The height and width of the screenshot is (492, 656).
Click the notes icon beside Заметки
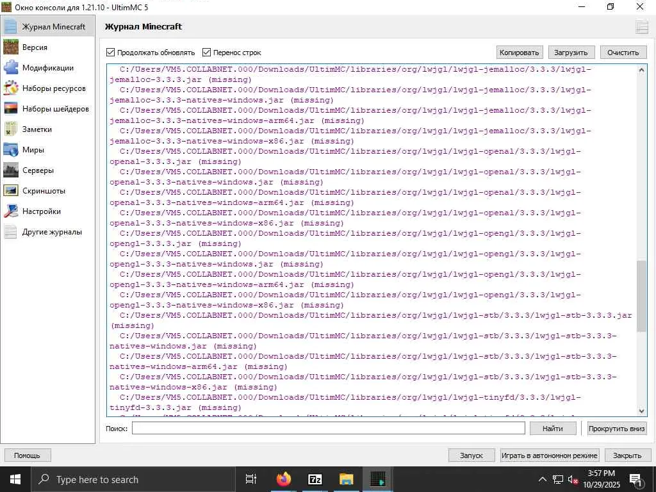10,129
